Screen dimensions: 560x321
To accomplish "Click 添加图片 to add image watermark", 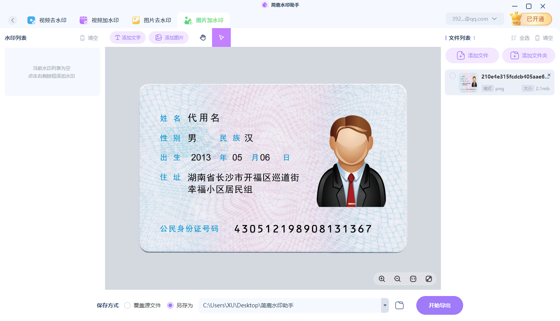I will pyautogui.click(x=169, y=37).
